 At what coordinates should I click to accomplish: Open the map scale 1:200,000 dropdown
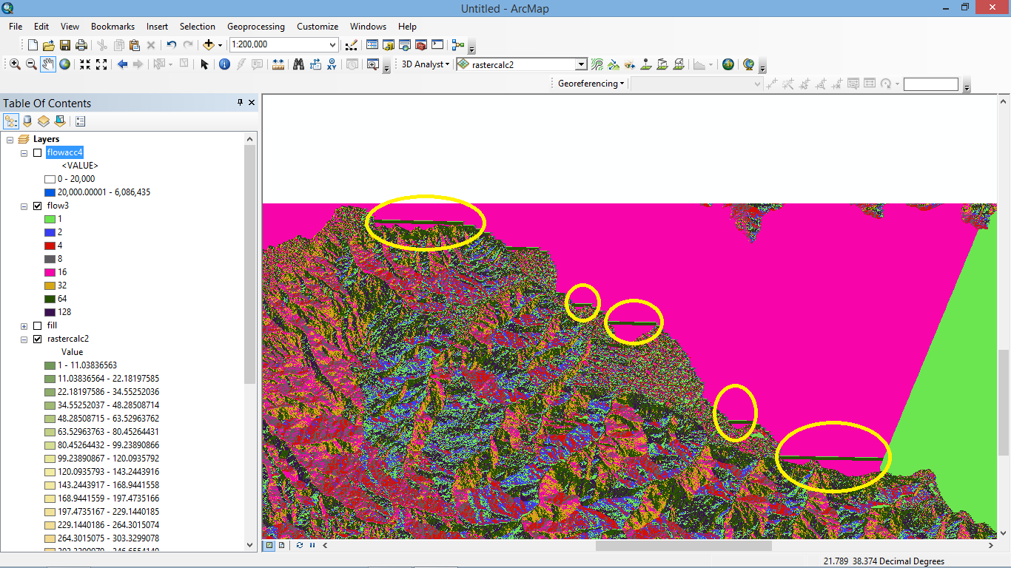[x=332, y=45]
